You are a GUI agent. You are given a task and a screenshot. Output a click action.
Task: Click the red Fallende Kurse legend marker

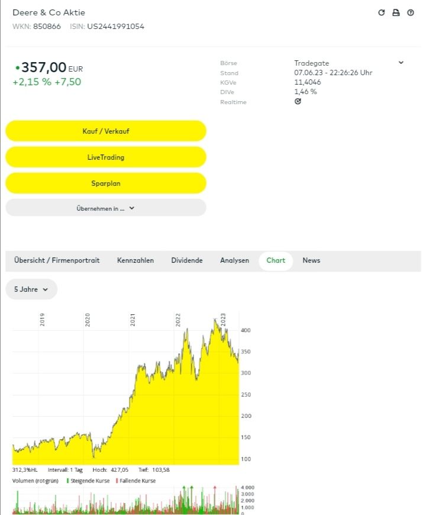point(117,481)
